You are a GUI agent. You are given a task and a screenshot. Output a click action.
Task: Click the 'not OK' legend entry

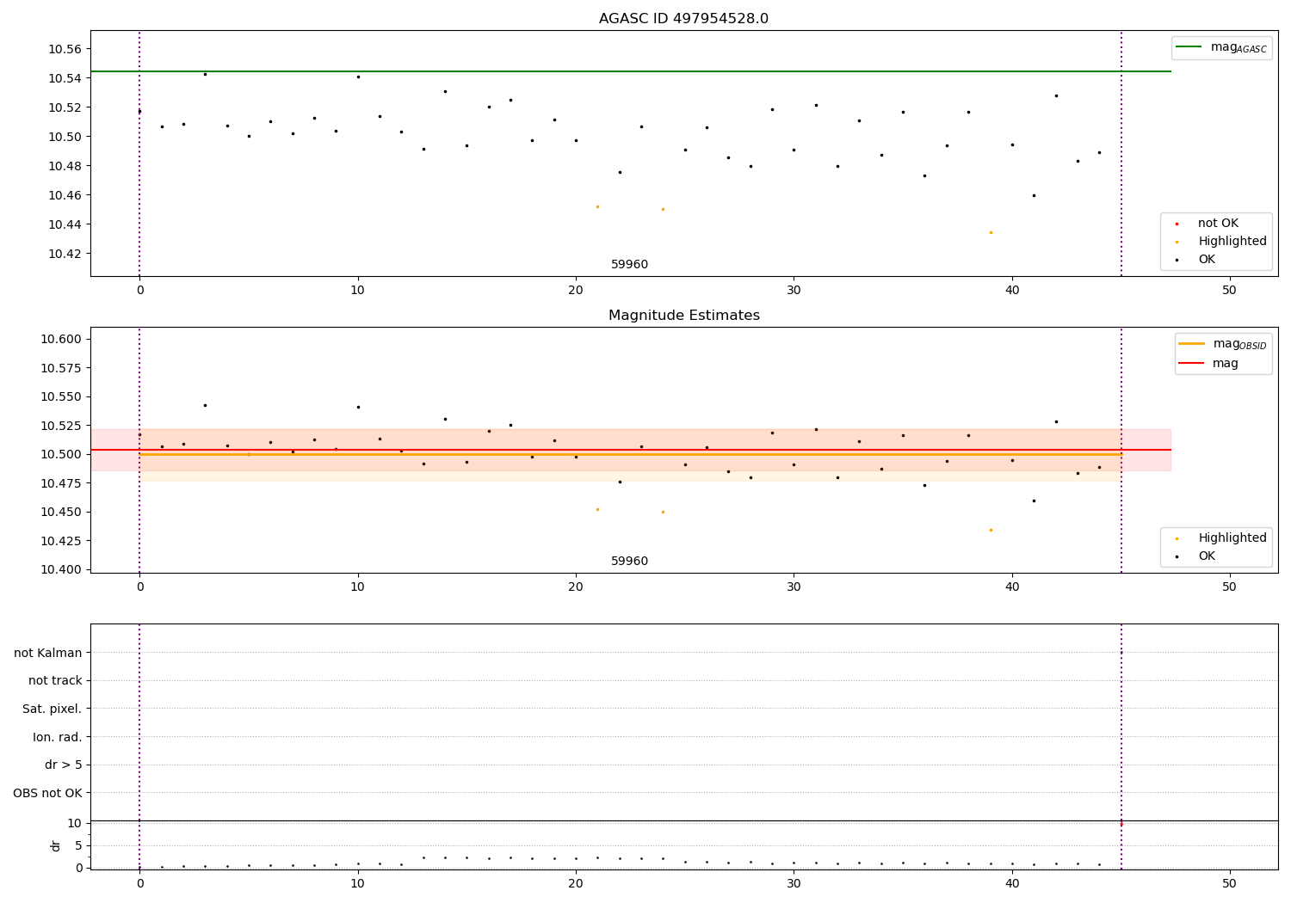click(x=1207, y=224)
